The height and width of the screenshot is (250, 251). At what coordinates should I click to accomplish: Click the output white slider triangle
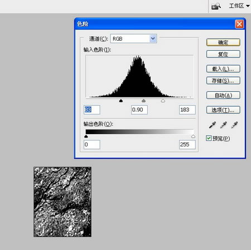point(193,136)
